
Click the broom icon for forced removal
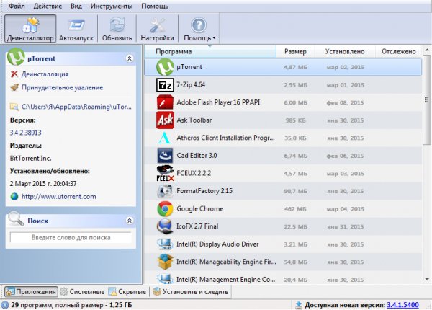point(14,87)
